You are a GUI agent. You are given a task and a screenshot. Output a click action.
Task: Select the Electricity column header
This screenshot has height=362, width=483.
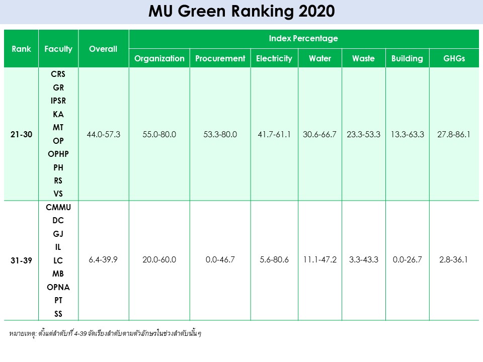pos(274,58)
